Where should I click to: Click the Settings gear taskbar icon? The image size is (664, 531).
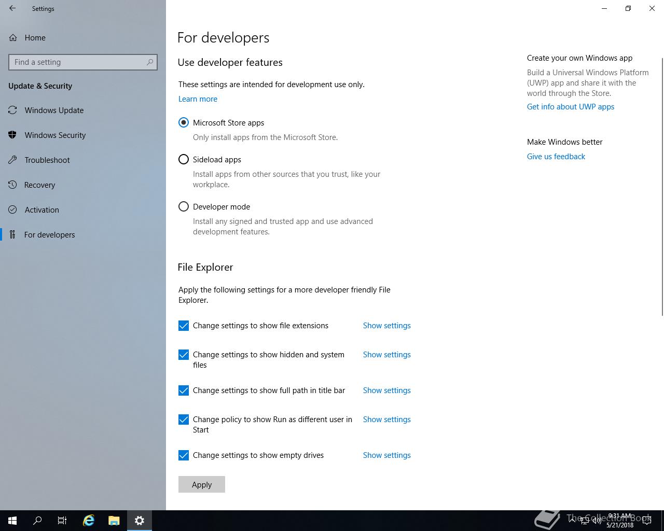(140, 521)
